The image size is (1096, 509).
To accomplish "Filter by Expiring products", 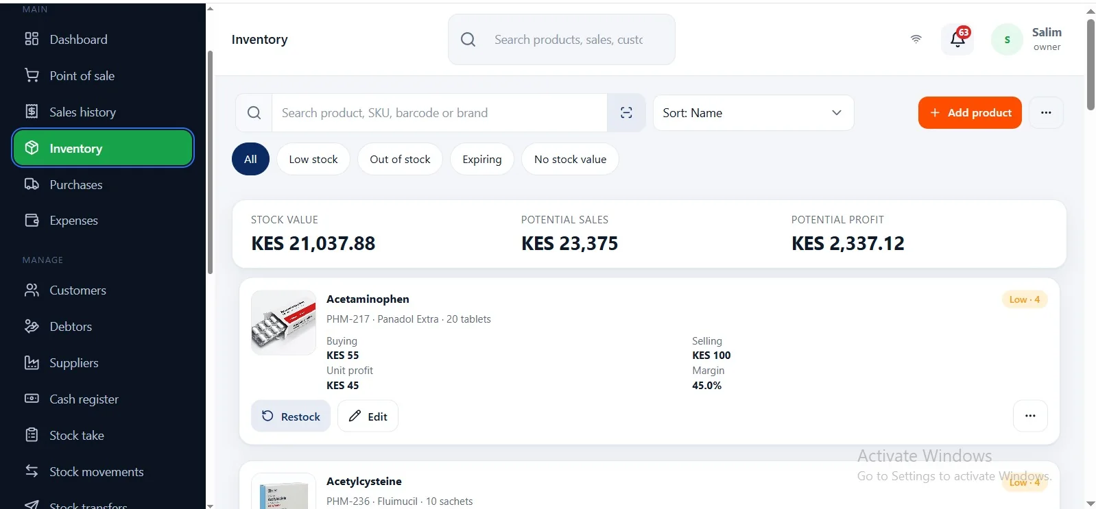I will pos(482,159).
